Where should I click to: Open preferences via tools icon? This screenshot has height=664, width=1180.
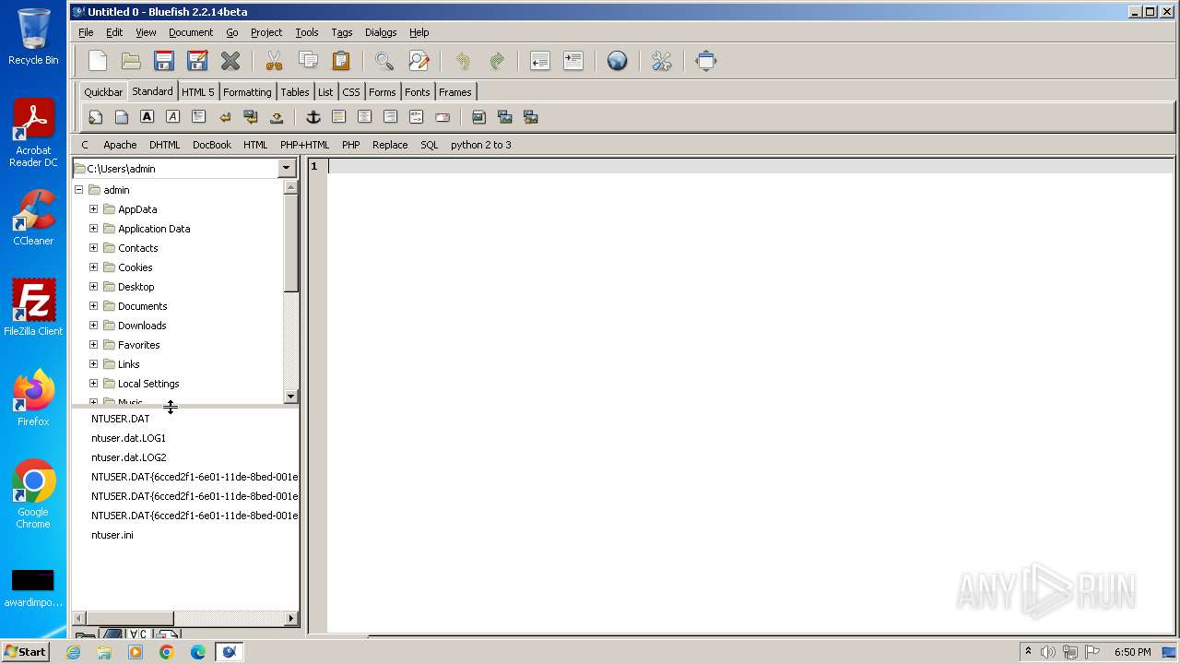coord(662,61)
